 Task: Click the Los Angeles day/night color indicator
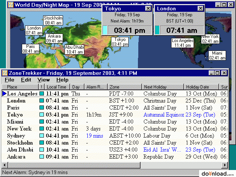[42, 94]
